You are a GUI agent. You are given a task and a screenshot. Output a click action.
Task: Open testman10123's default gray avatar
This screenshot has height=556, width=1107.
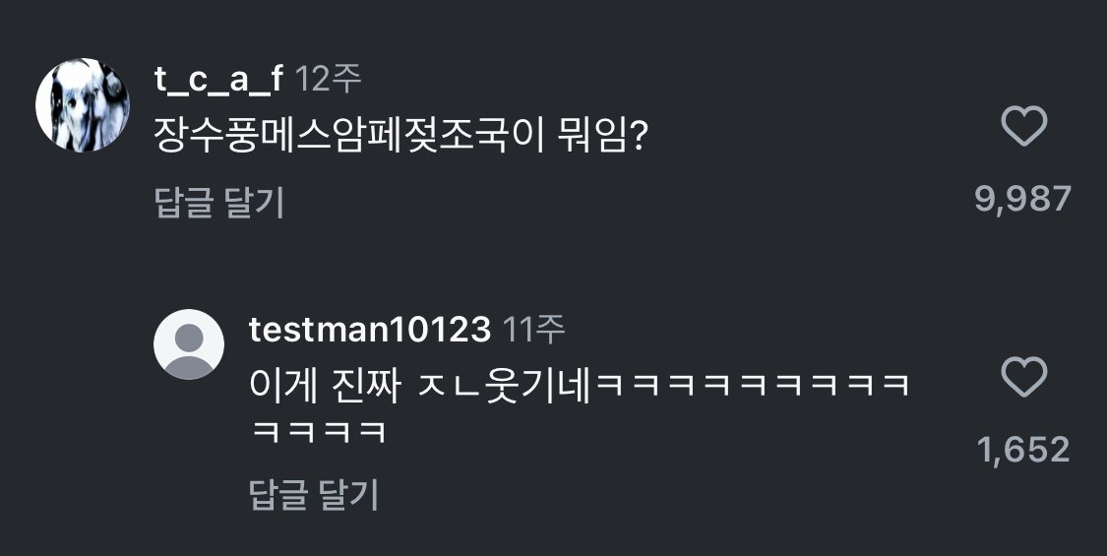[x=189, y=344]
